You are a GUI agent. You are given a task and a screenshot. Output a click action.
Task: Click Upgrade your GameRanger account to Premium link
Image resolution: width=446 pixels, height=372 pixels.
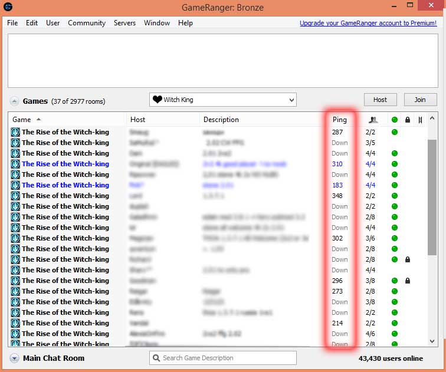pos(368,23)
